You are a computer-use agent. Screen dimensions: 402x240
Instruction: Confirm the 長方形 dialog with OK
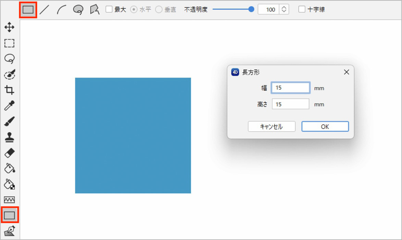[325, 126]
